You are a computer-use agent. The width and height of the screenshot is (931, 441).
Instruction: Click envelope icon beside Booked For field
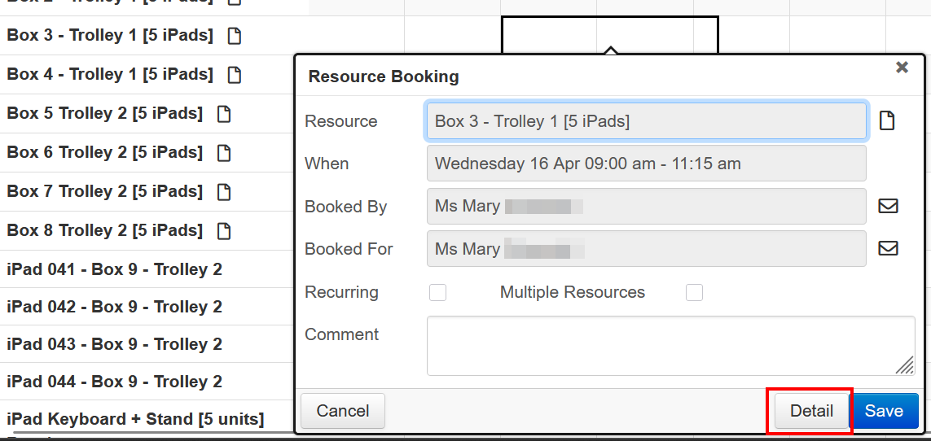pos(888,248)
